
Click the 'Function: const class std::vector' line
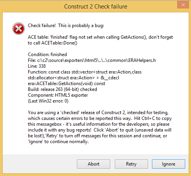tap(85, 72)
